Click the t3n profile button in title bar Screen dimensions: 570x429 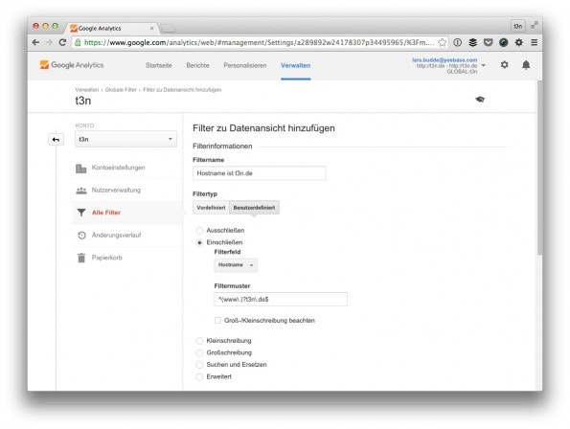tap(517, 26)
